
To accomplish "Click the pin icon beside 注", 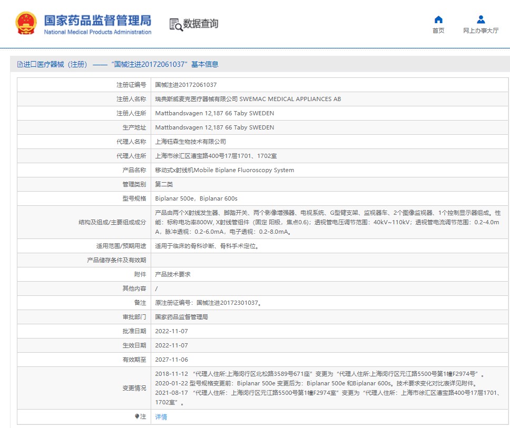I will (x=137, y=416).
